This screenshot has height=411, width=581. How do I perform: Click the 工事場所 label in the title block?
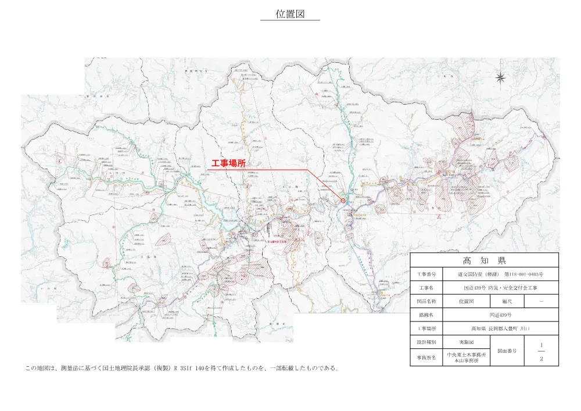426,328
